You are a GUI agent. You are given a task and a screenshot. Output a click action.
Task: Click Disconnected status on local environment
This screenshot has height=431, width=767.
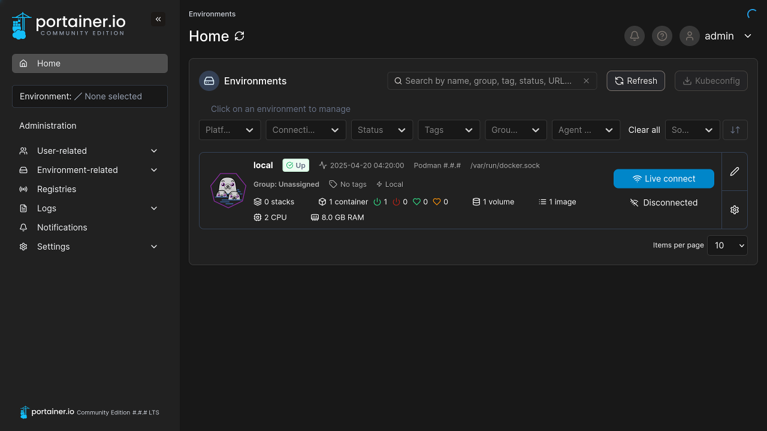coord(663,202)
